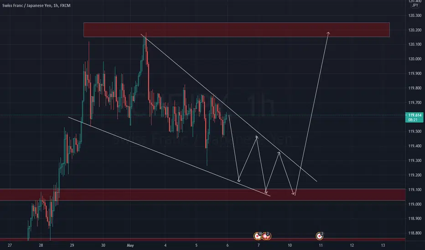Click date label 10 on time axis

click(290, 245)
